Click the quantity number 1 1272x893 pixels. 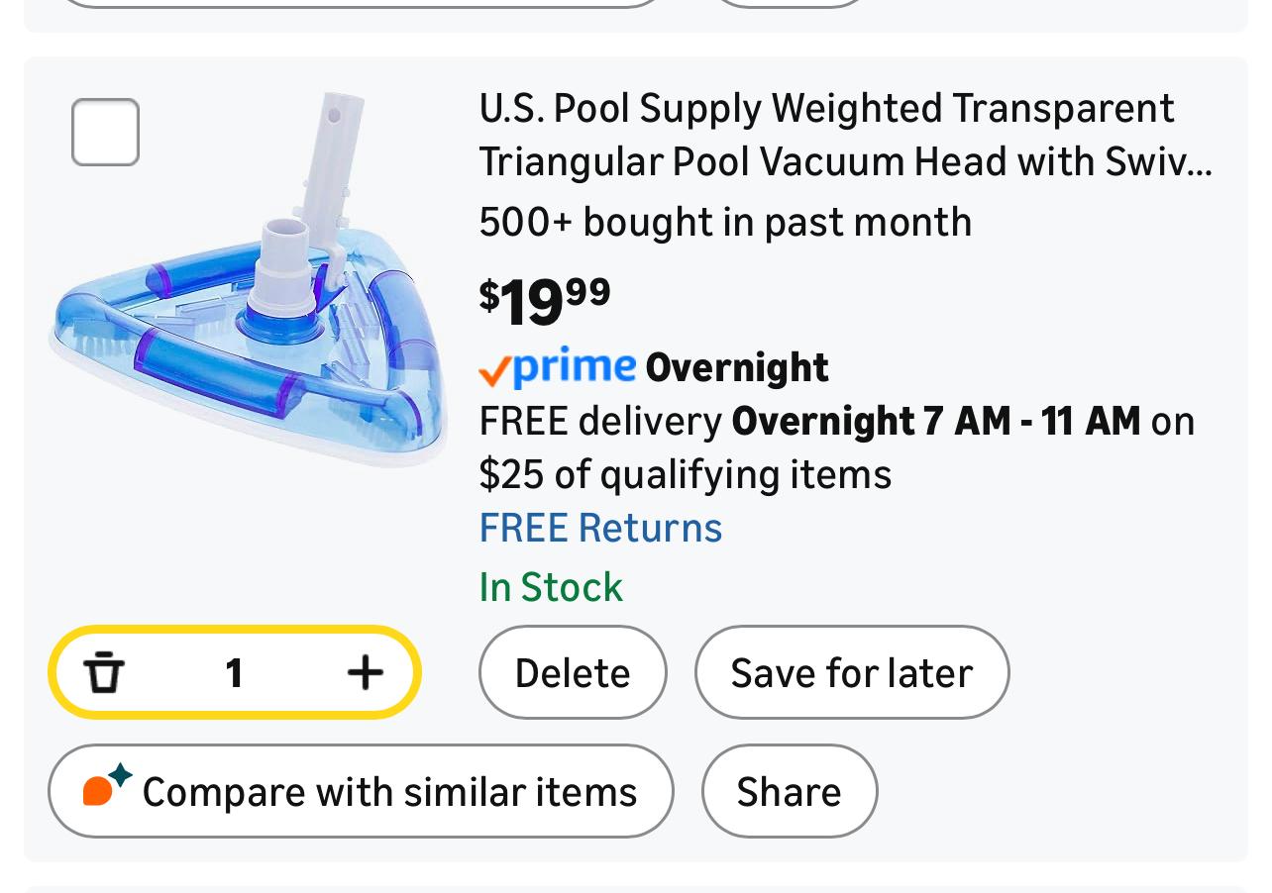(234, 673)
